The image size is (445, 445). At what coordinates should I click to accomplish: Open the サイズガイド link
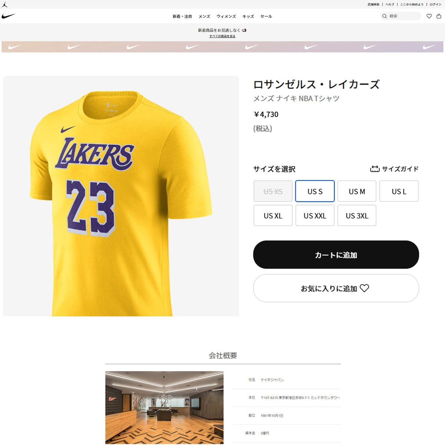pos(400,169)
